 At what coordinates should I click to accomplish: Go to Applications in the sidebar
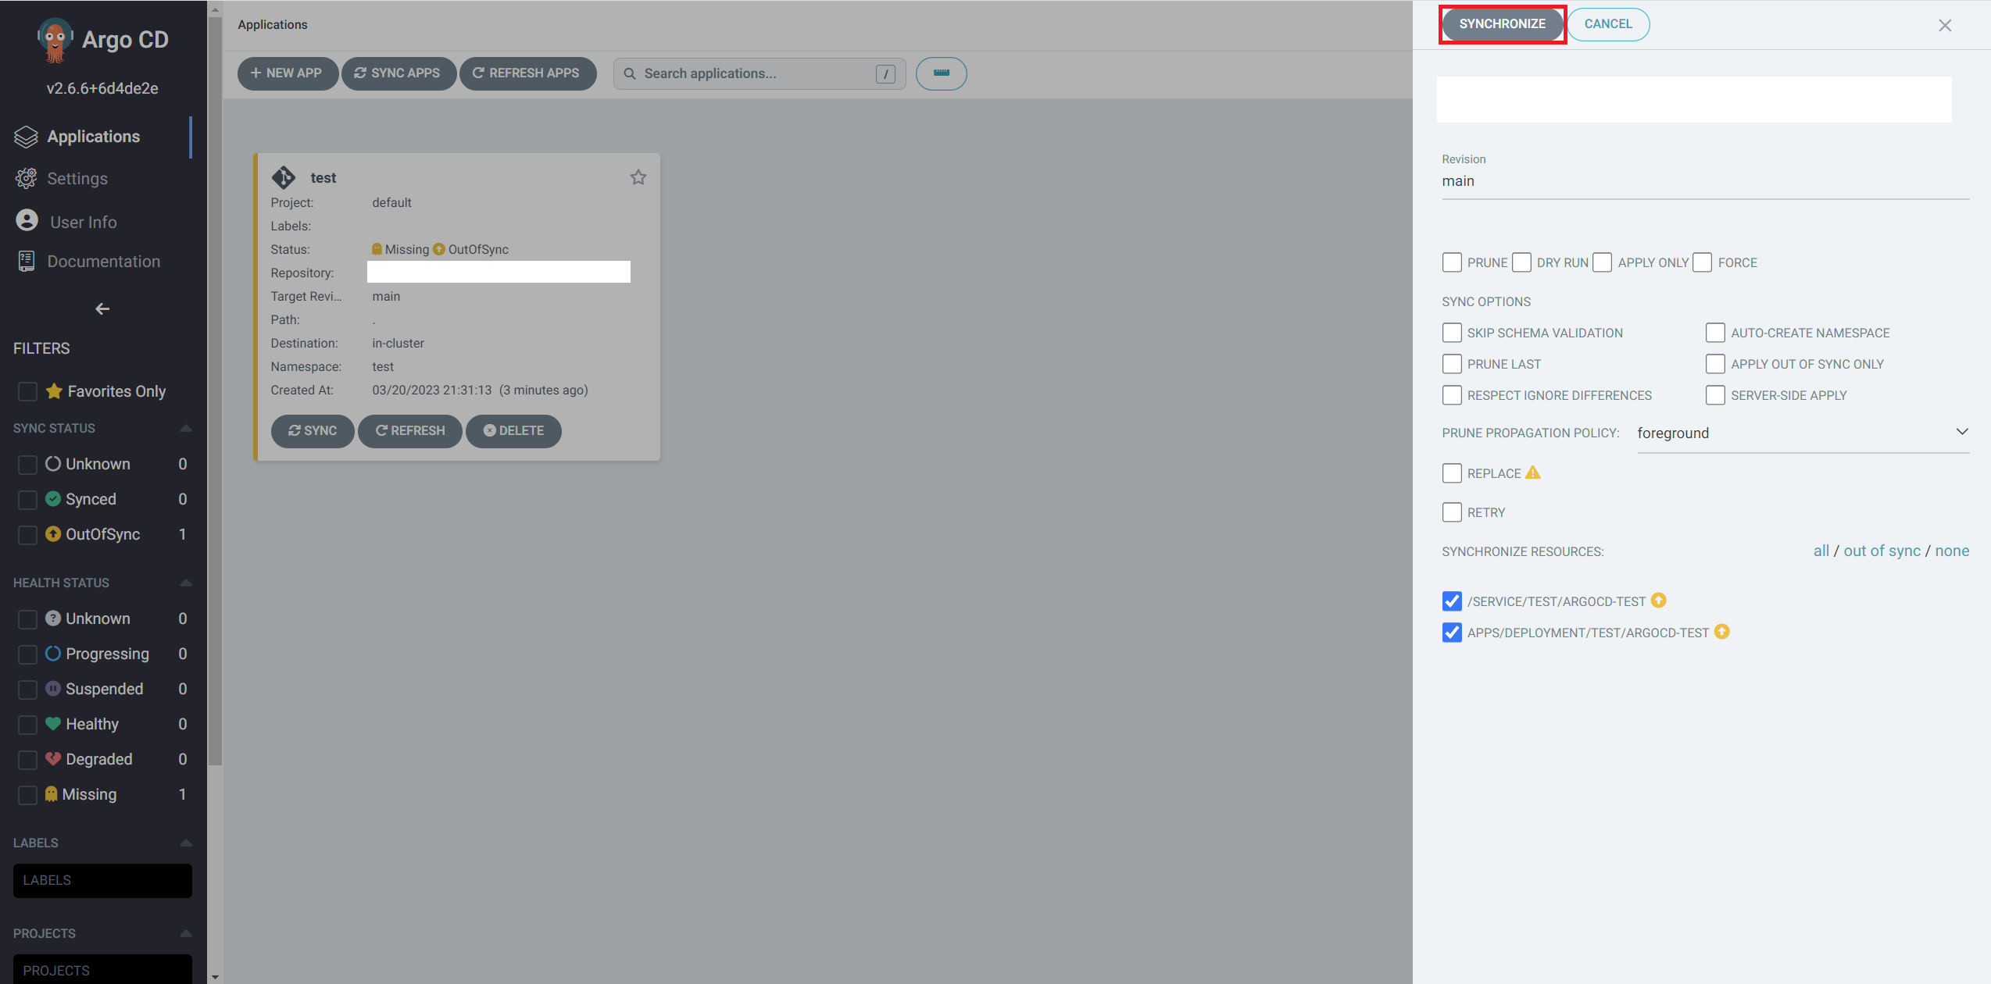[93, 137]
